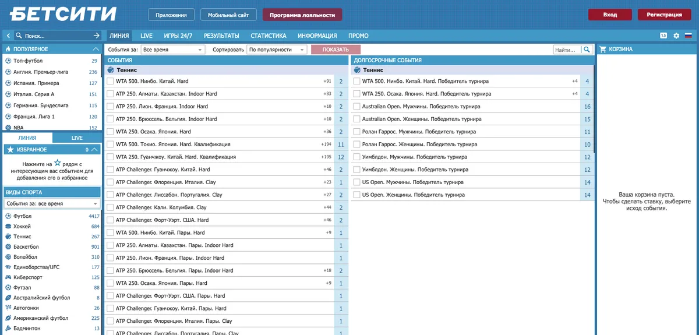Click the magnifier icon beside Найти field

tap(587, 50)
